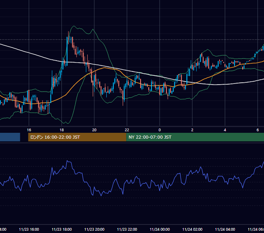
Task: Click the time-axis label 20
Action: click(x=94, y=130)
